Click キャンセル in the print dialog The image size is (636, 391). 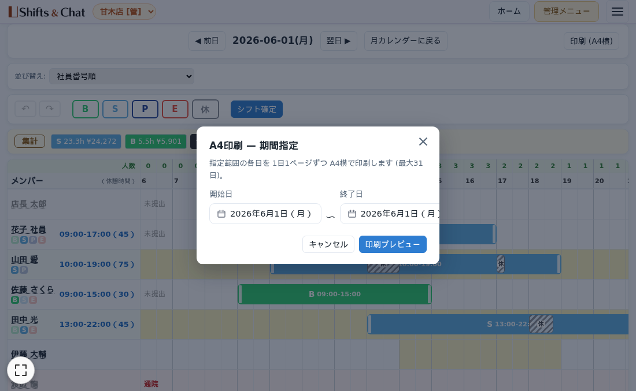coord(328,244)
